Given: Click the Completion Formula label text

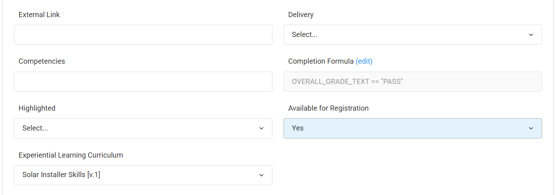Looking at the screenshot, I should [321, 61].
